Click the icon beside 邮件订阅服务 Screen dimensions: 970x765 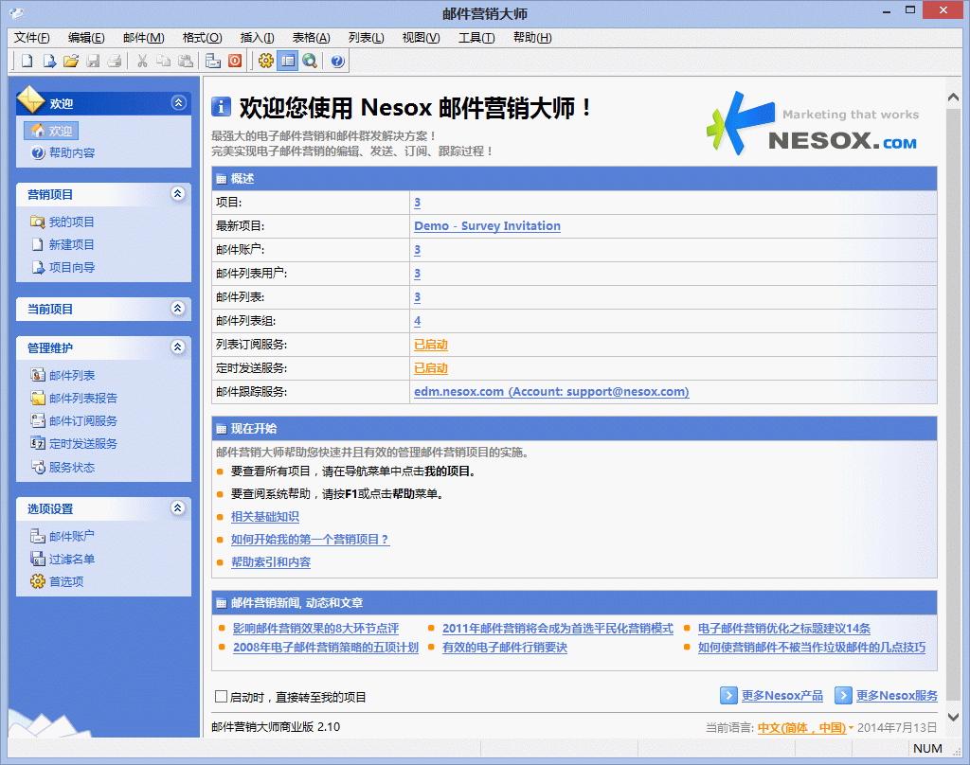pos(38,420)
